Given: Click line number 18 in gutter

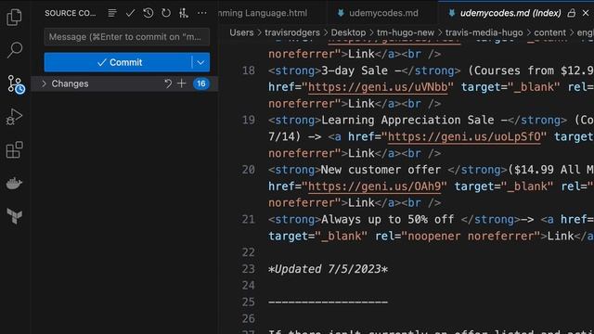Looking at the screenshot, I should click(x=249, y=71).
